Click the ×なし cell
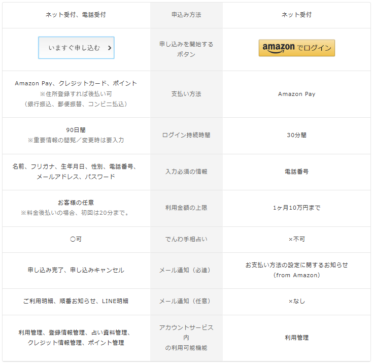Screen dimensions: 373x364 tap(297, 301)
